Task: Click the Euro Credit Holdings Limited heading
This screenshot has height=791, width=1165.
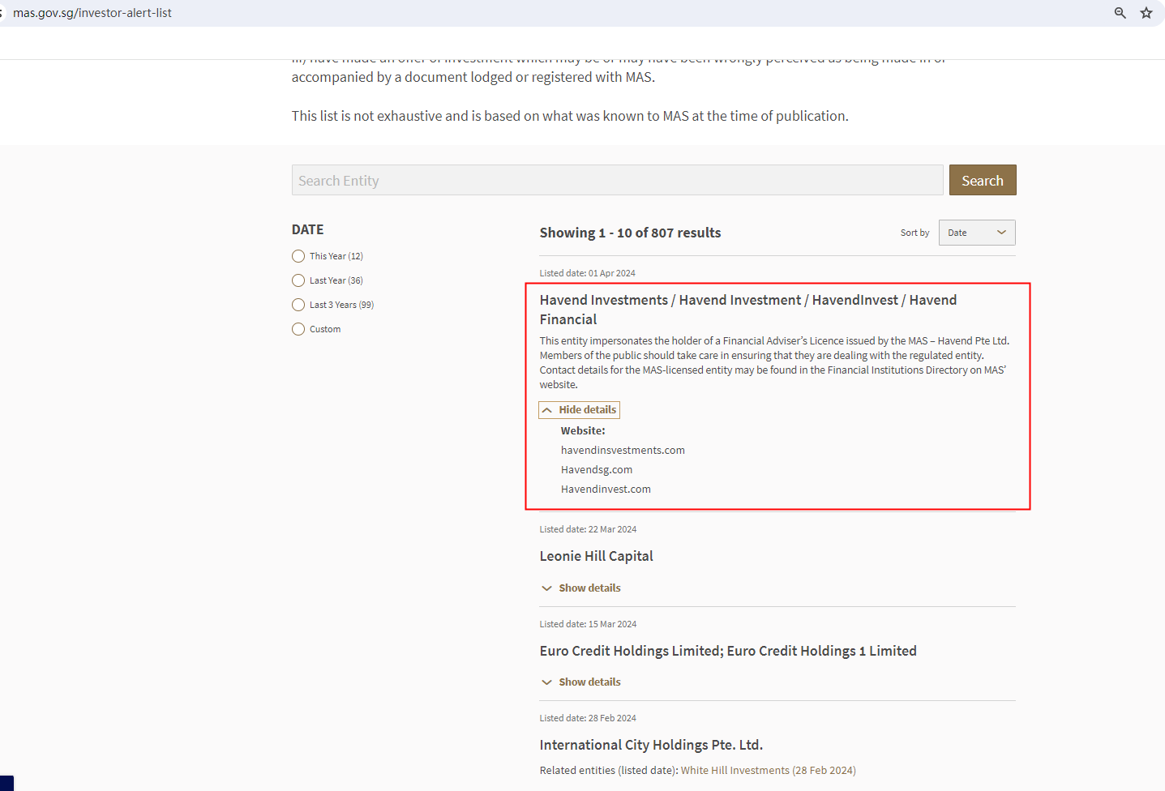Action: (x=727, y=651)
